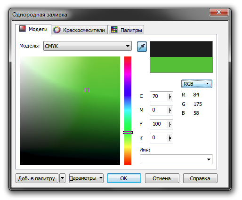Click the K value field showing 0
The height and width of the screenshot is (200, 242).
coord(159,138)
